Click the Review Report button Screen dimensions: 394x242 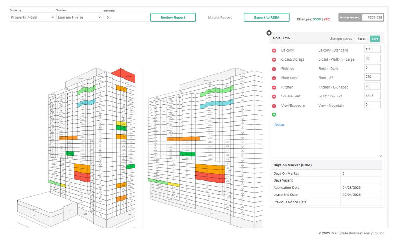click(x=173, y=17)
